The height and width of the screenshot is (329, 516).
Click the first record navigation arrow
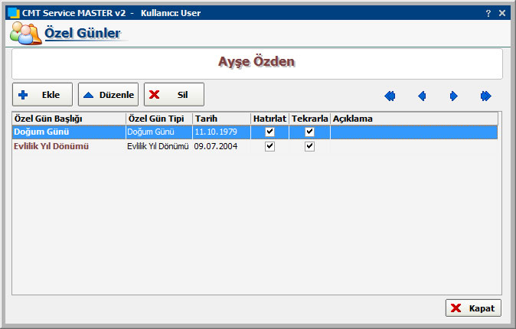point(390,96)
